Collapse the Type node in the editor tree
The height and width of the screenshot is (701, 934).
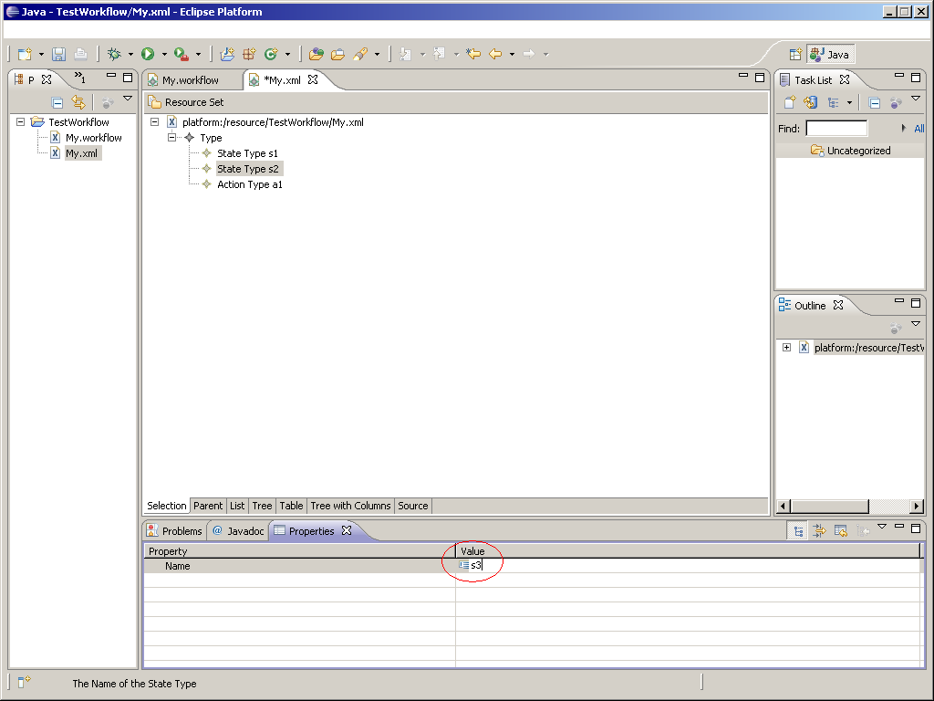click(x=171, y=138)
